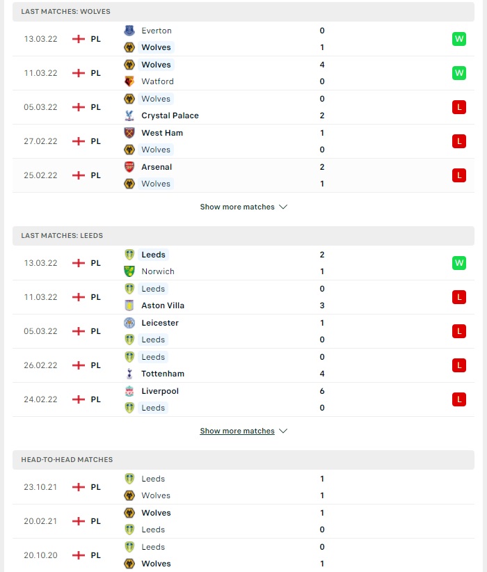Click the West Ham crest icon
The width and height of the screenshot is (487, 572).
pos(129,133)
